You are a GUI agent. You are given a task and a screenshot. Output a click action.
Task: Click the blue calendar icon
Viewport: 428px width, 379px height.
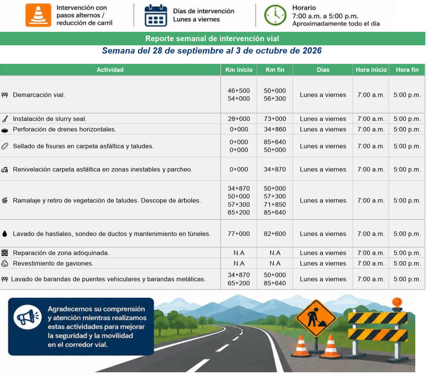tap(156, 15)
